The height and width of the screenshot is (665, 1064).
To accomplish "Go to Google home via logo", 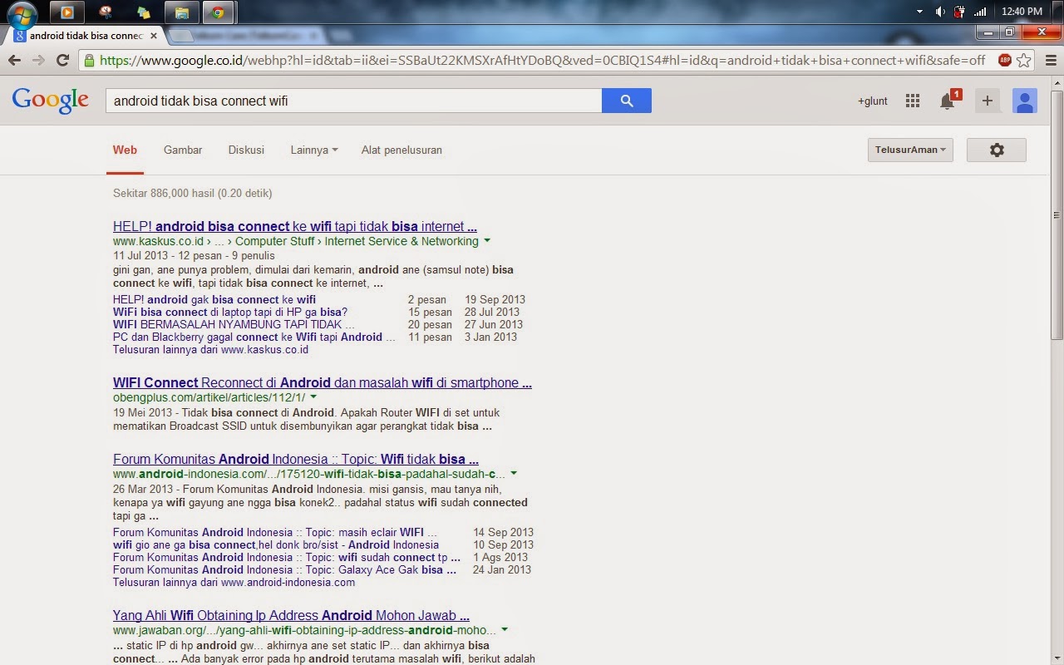I will coord(50,100).
